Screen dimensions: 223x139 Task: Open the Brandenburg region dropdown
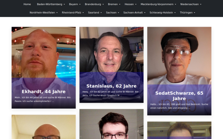[94, 4]
